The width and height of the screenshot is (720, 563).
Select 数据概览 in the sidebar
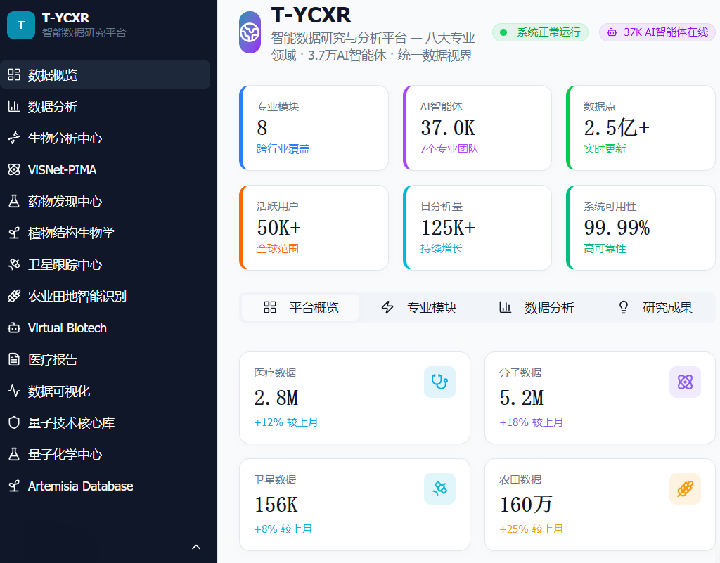coord(105,75)
